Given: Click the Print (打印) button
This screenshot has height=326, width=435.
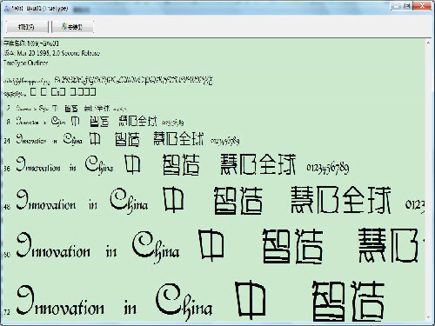Looking at the screenshot, I should click(x=27, y=27).
